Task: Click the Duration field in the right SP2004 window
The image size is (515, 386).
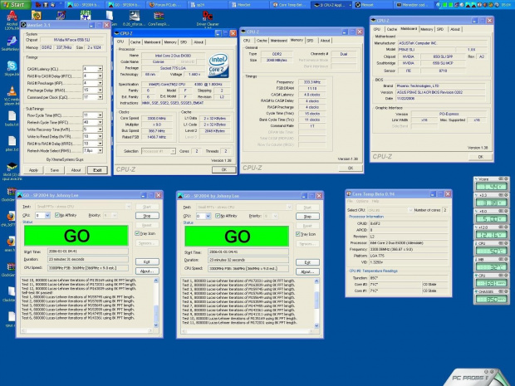Action: [248, 260]
